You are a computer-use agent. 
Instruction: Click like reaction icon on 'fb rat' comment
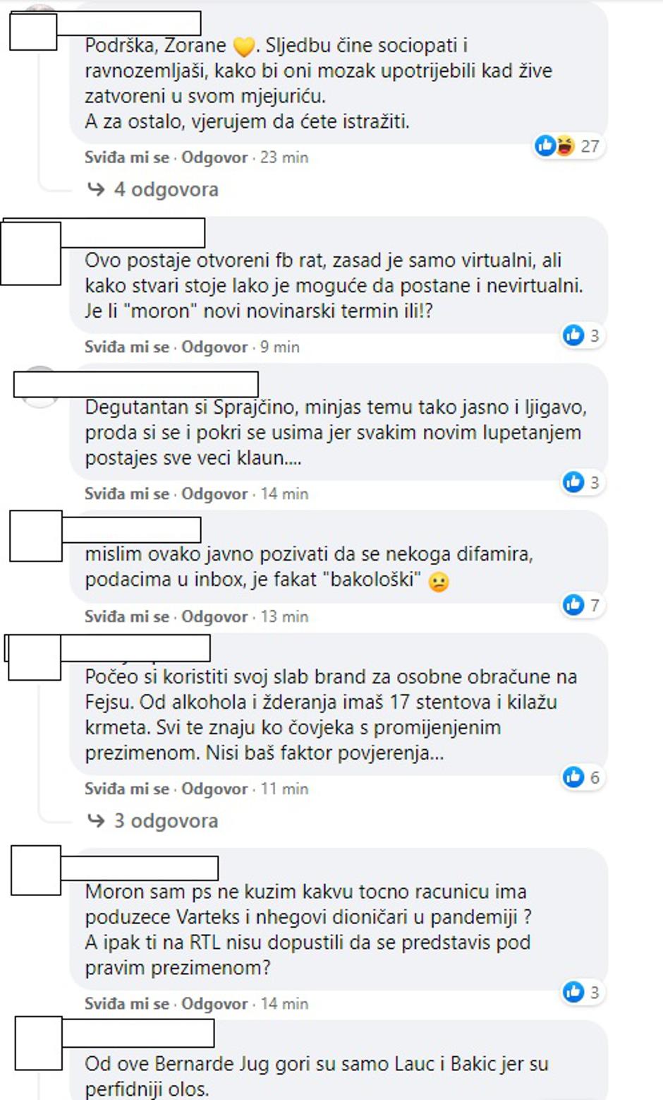573,335
